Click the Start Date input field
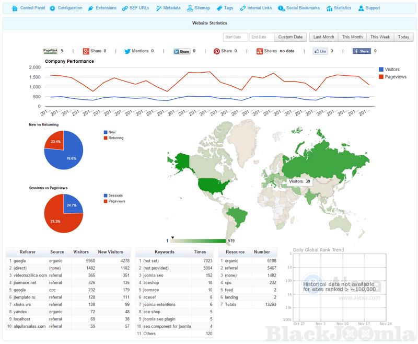This screenshot has width=418, height=344. [x=235, y=37]
